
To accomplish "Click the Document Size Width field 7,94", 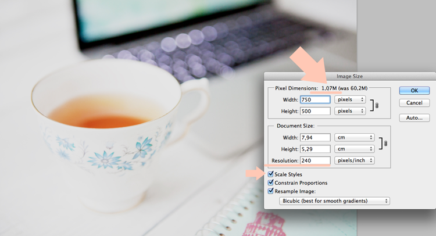I will [x=315, y=138].
